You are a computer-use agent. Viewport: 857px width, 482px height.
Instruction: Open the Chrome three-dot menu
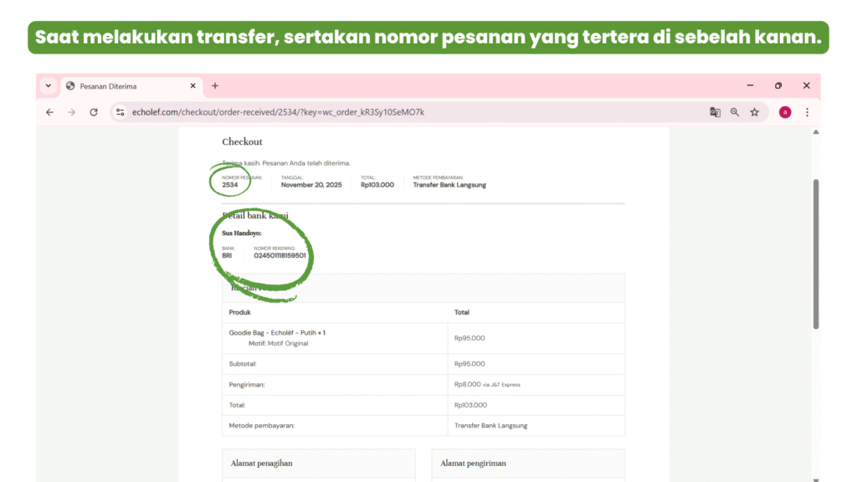pos(807,112)
